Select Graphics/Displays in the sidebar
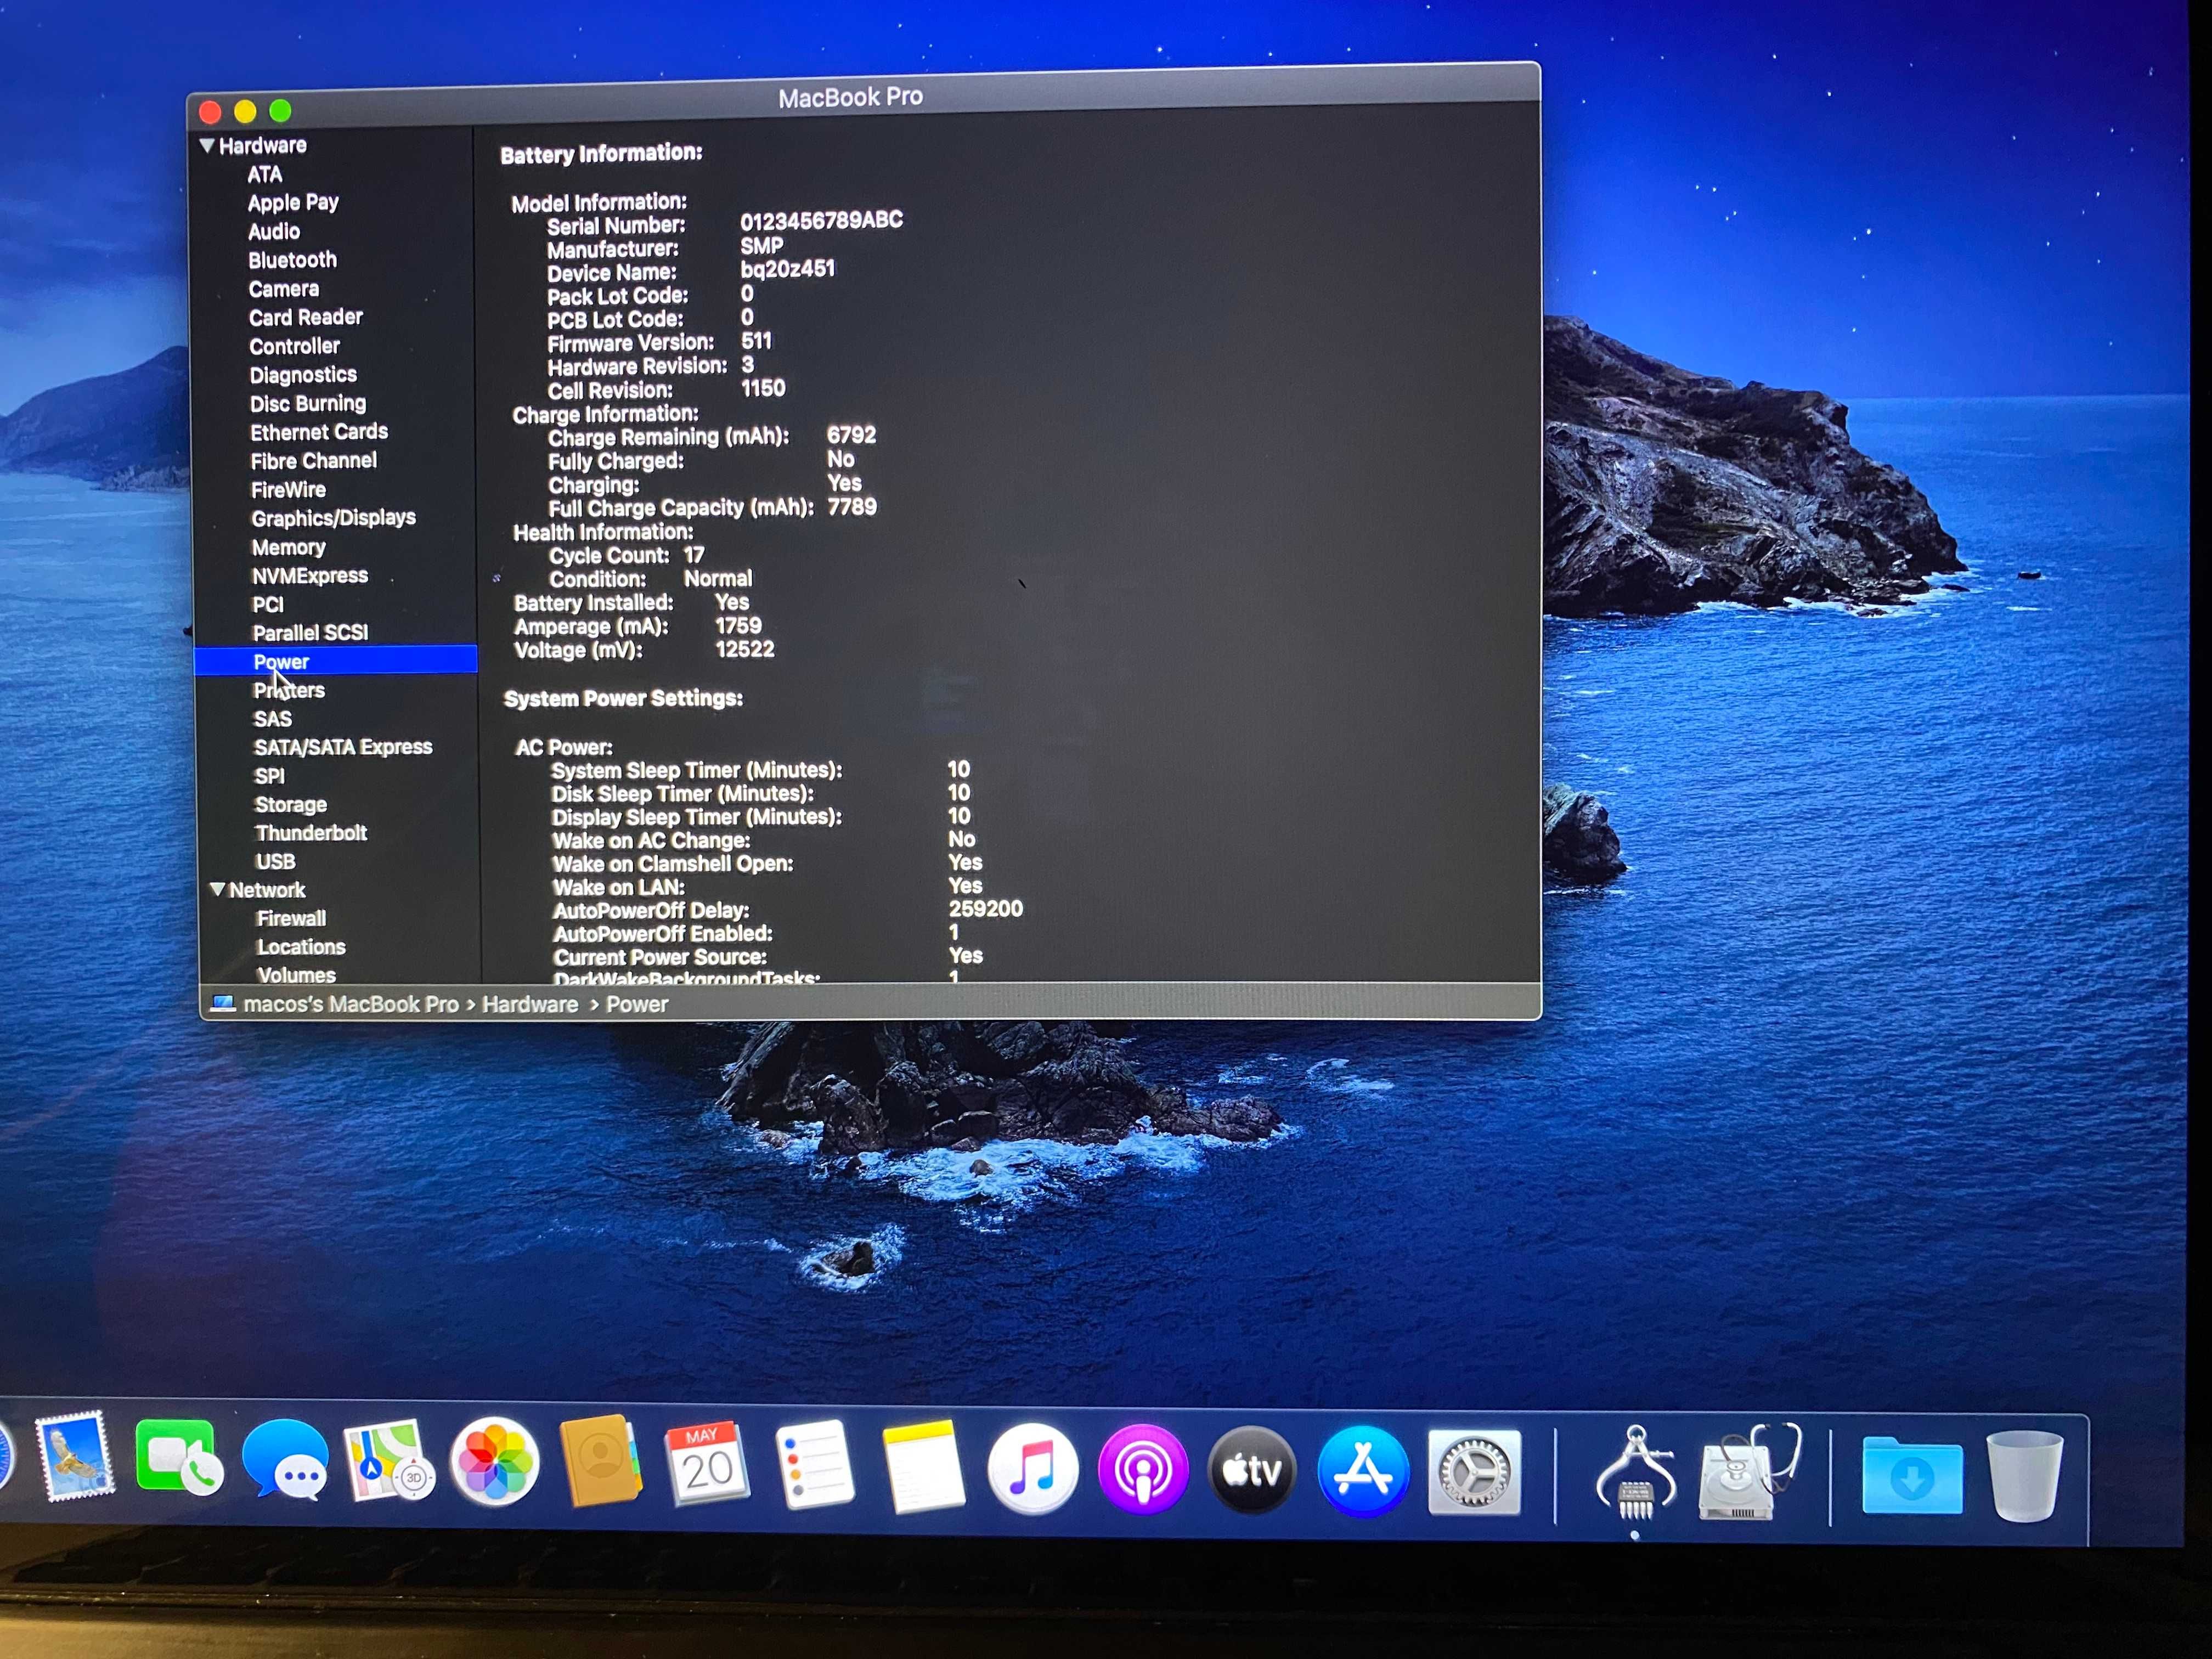 coord(333,518)
